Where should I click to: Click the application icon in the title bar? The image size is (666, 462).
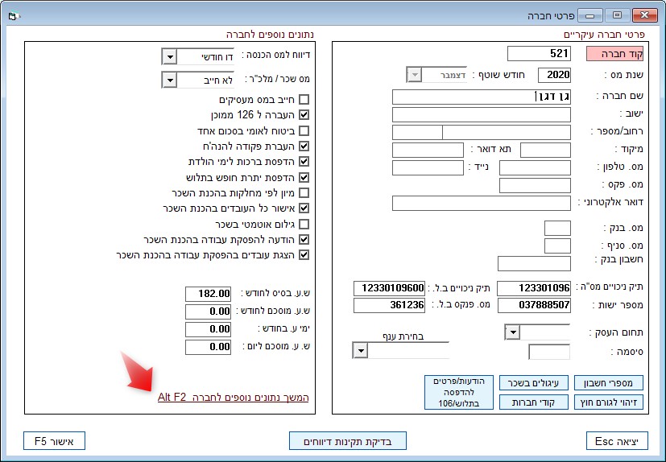13,17
